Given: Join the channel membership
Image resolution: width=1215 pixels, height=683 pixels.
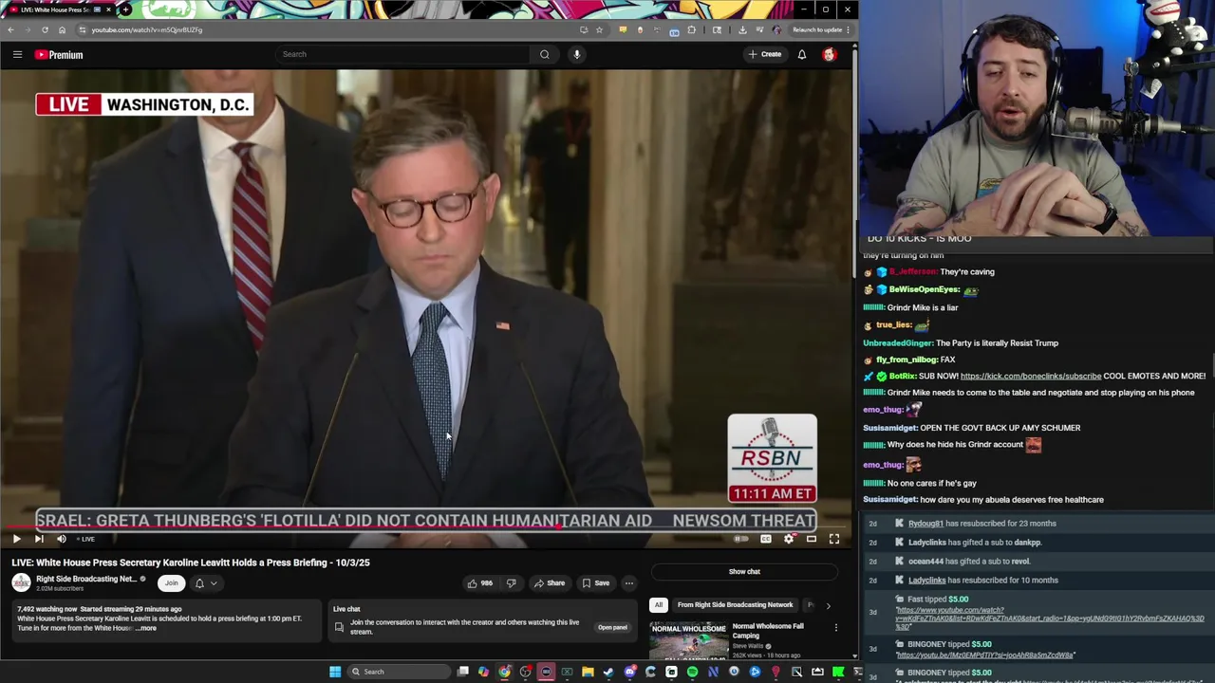Looking at the screenshot, I should (x=171, y=583).
